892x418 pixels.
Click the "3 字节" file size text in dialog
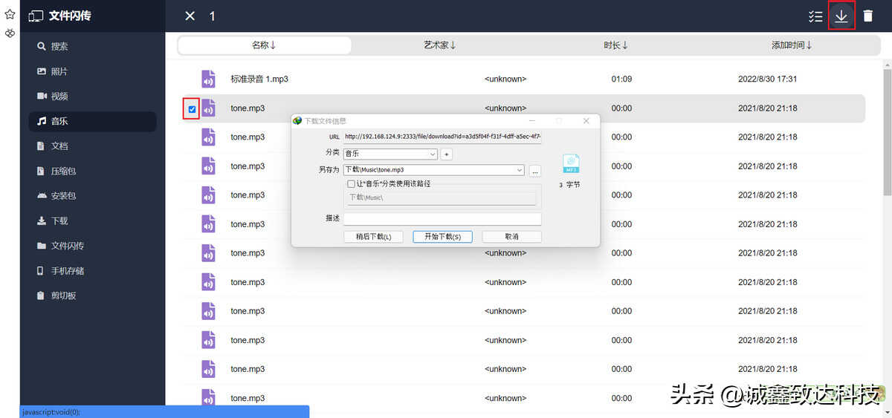click(569, 185)
